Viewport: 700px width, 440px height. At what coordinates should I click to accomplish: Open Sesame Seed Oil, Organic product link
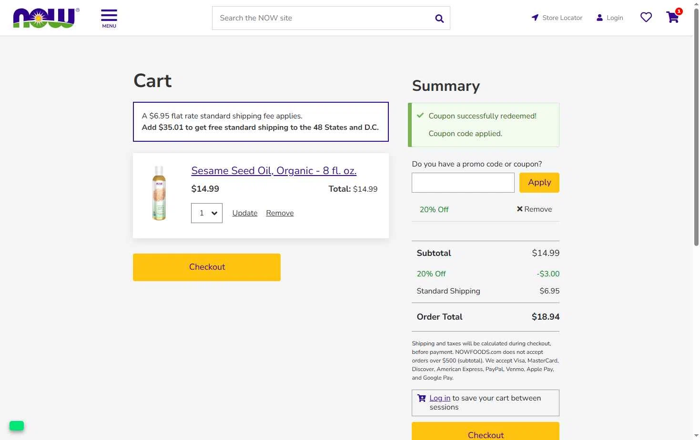tap(274, 171)
